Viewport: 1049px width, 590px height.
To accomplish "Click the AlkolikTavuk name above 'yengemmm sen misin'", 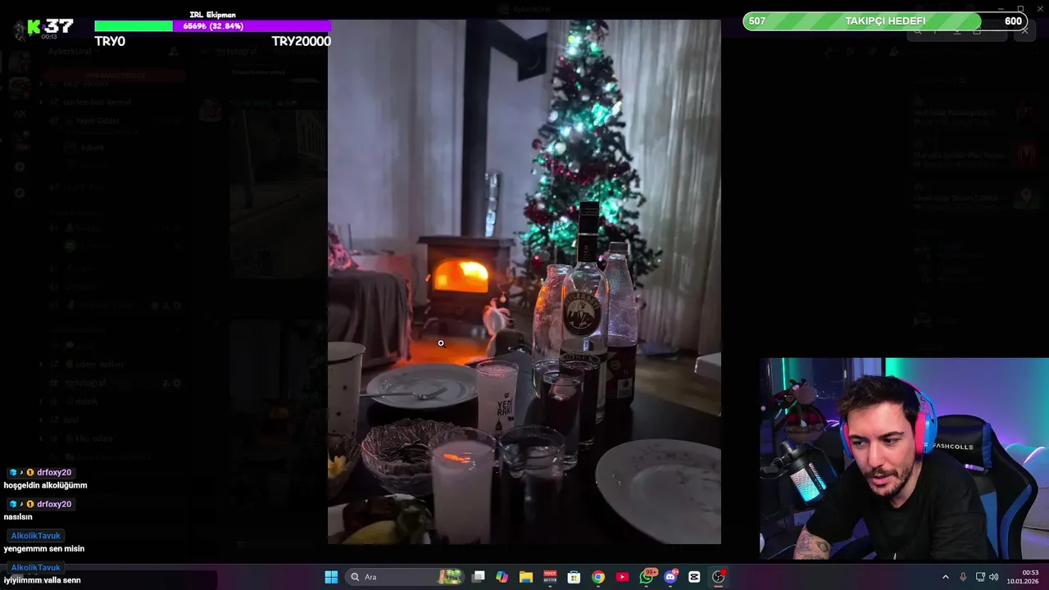I will coord(35,535).
